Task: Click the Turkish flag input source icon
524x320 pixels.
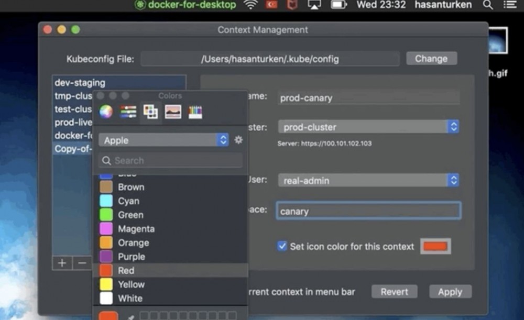Action: 271,5
